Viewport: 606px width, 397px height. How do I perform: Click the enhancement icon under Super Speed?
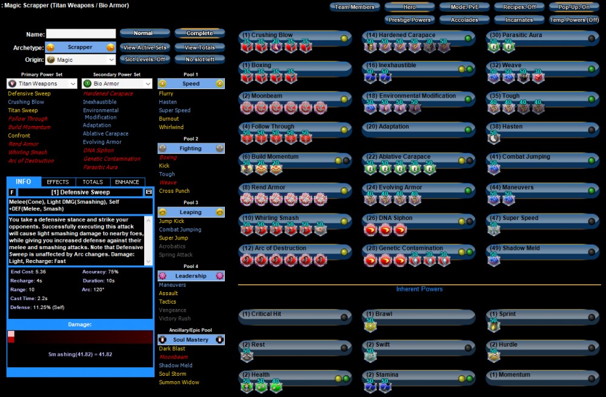494,229
